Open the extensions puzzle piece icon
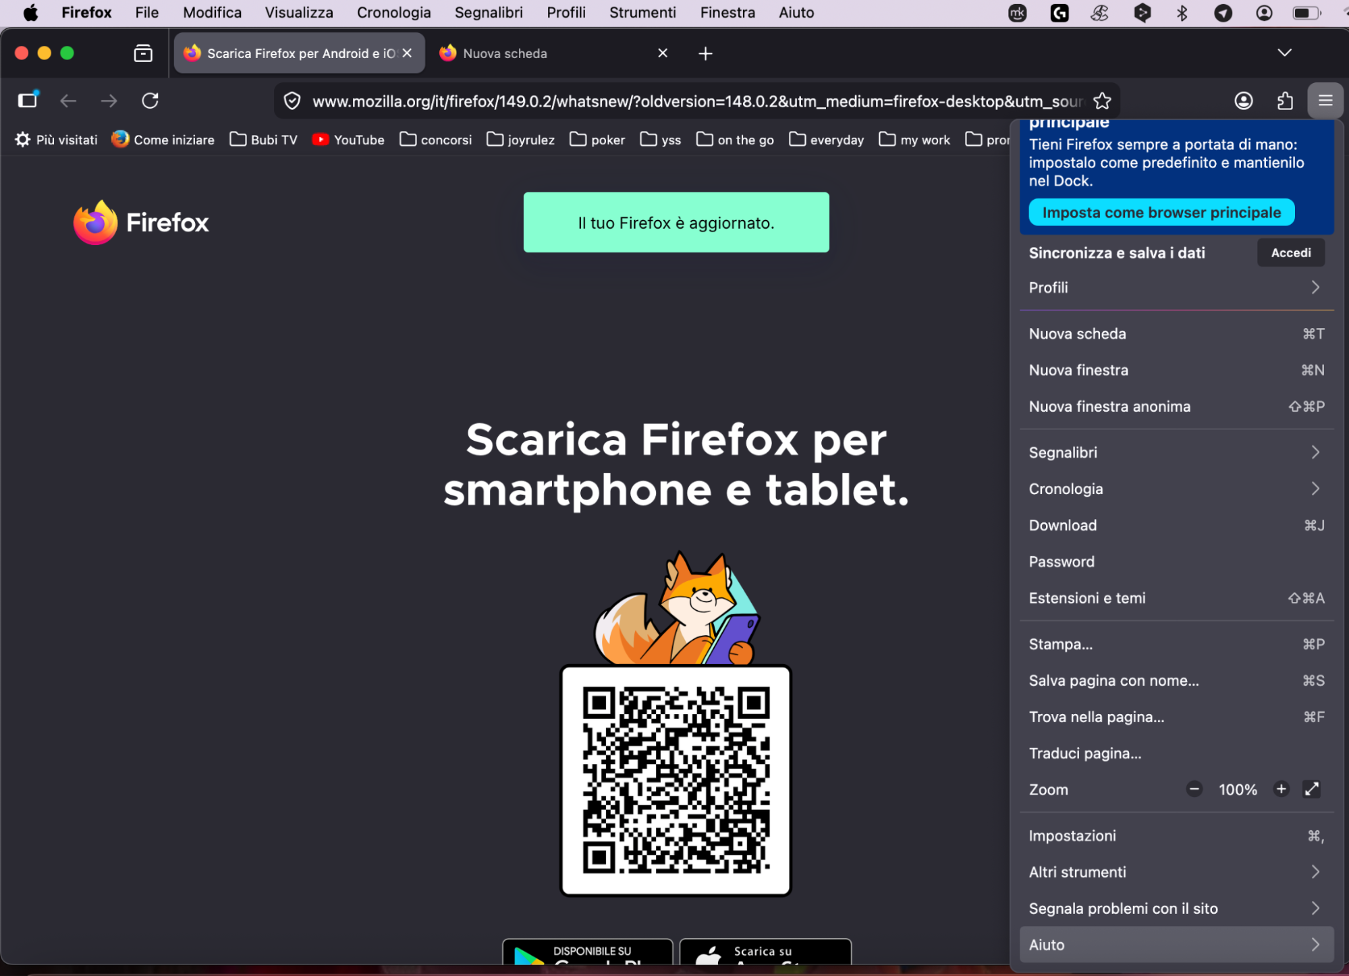The image size is (1349, 976). click(1284, 101)
